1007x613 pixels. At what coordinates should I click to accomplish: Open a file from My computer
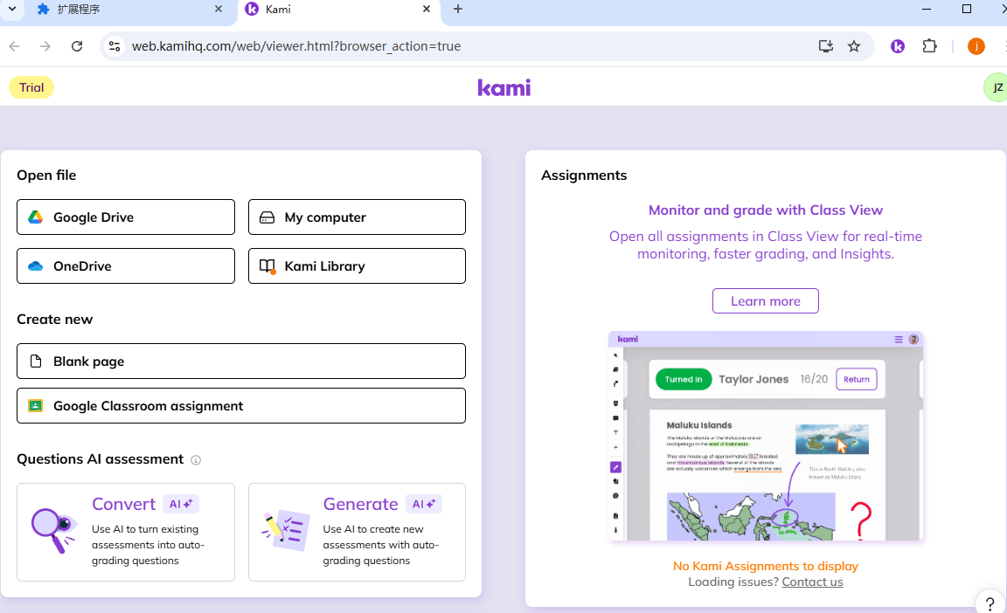click(x=357, y=217)
